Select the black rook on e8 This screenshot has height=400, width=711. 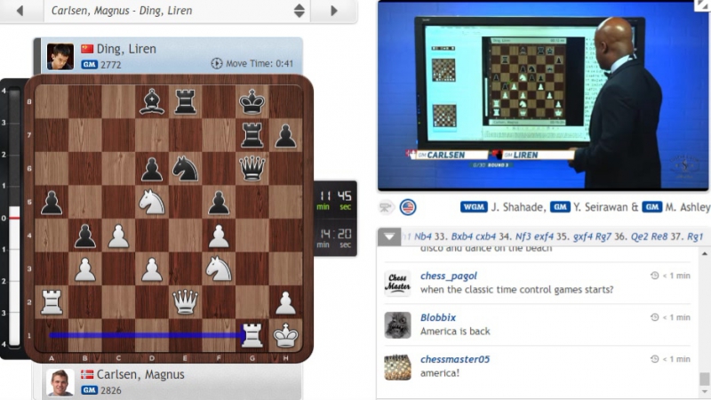tap(186, 101)
